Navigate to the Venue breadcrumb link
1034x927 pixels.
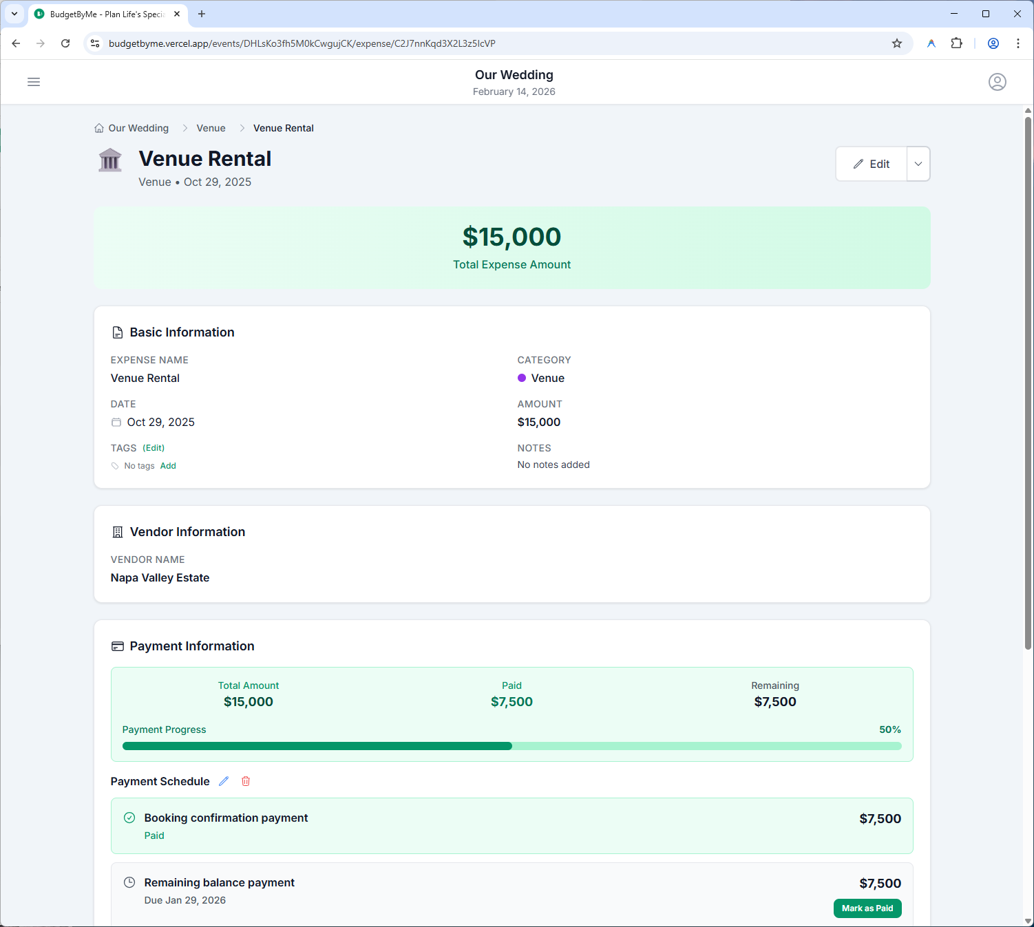[x=211, y=127]
